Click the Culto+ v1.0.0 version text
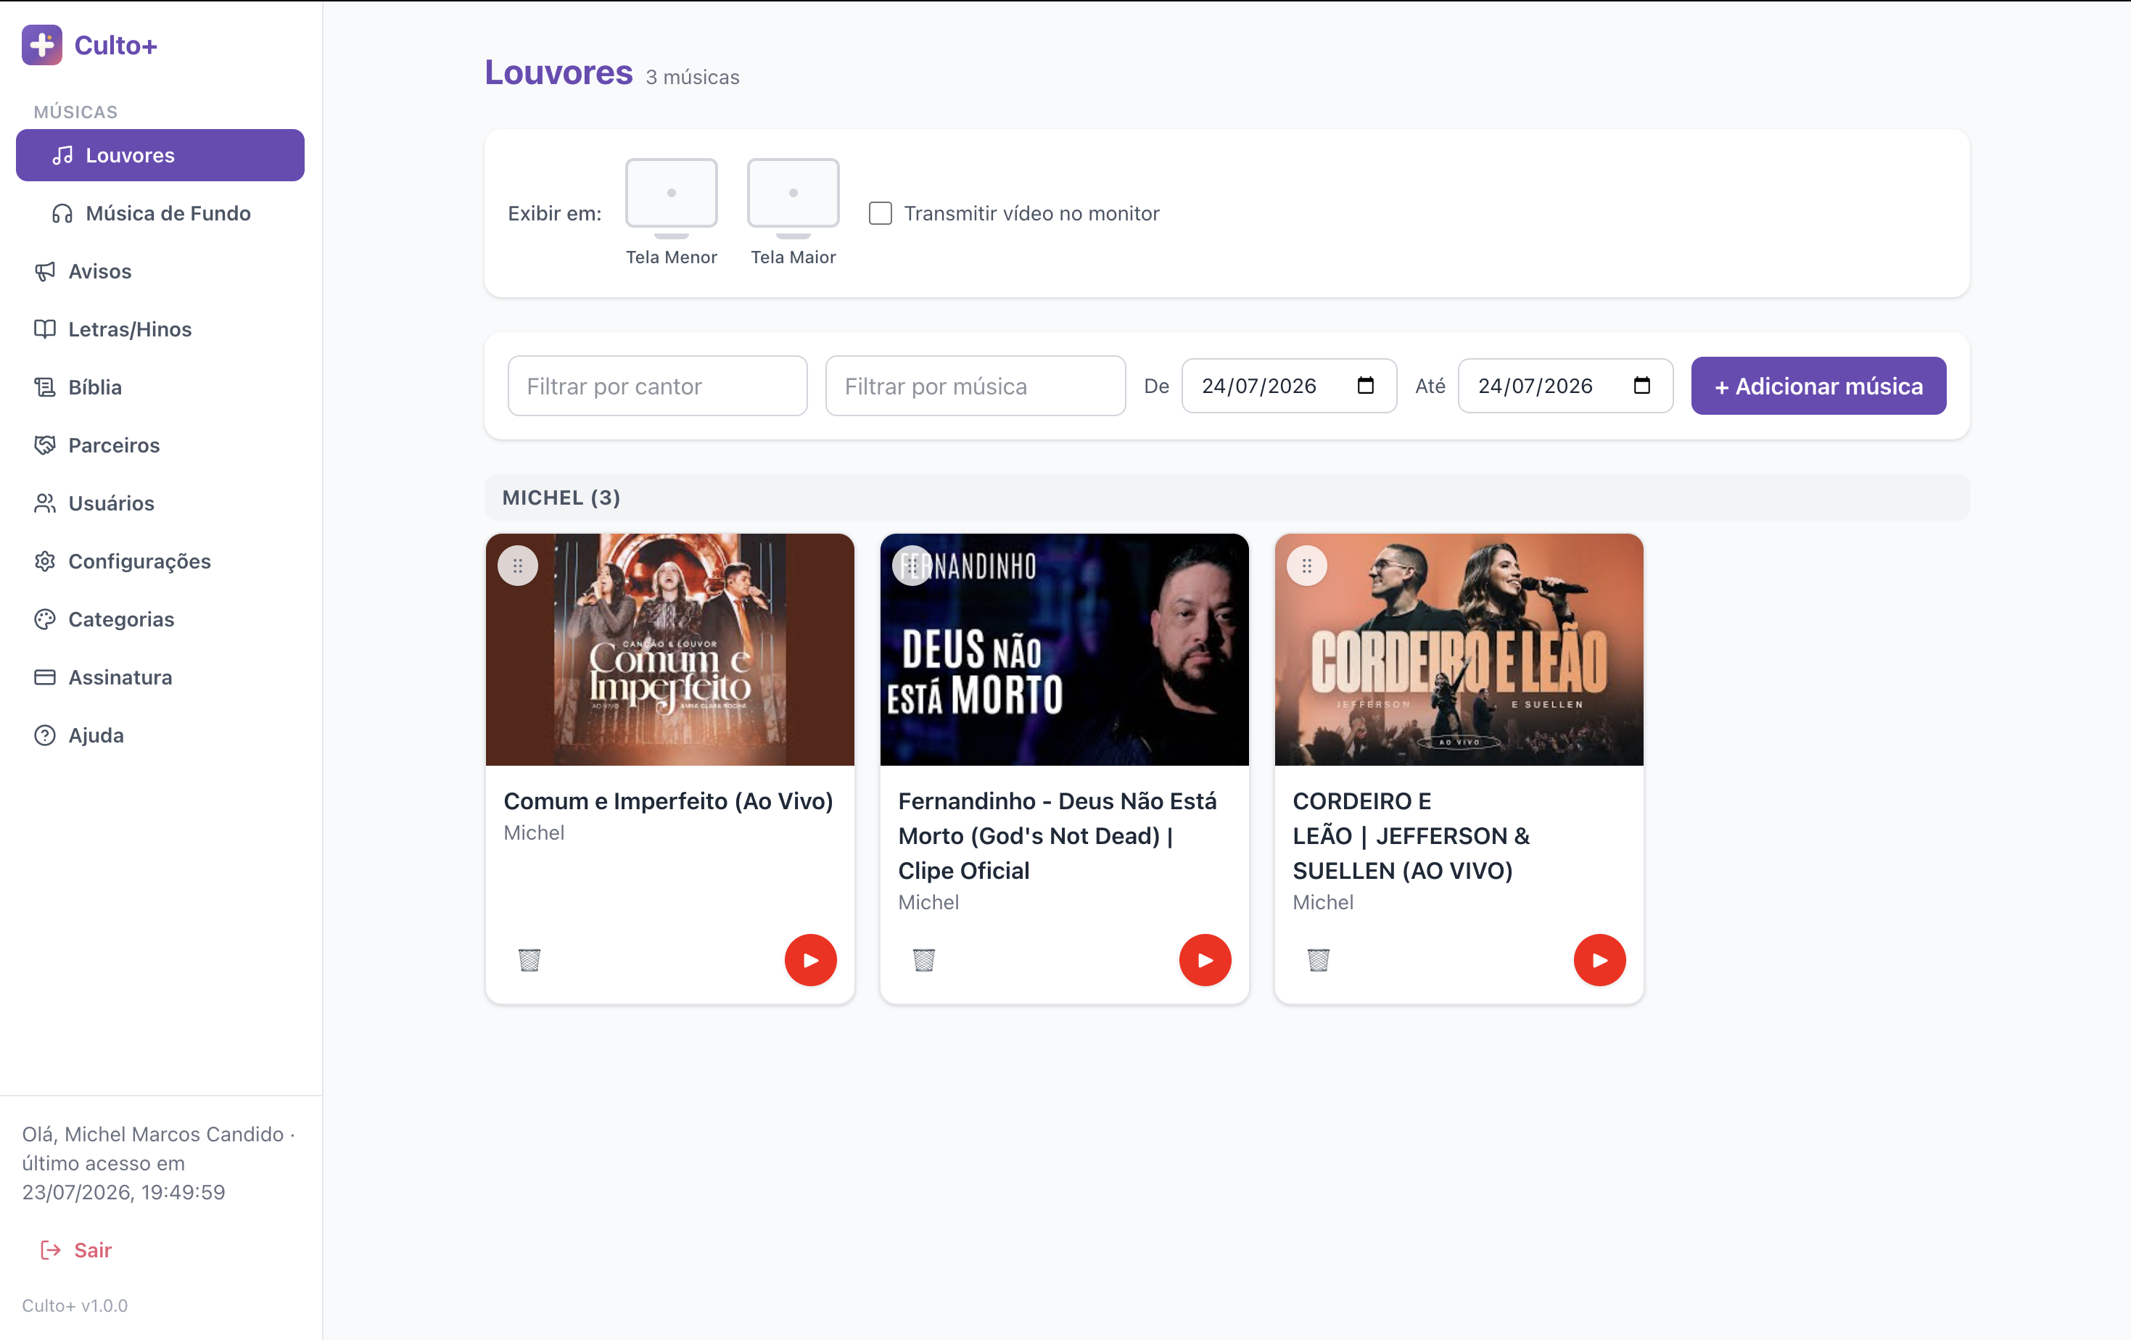Viewport: 2131px width, 1340px height. [75, 1305]
